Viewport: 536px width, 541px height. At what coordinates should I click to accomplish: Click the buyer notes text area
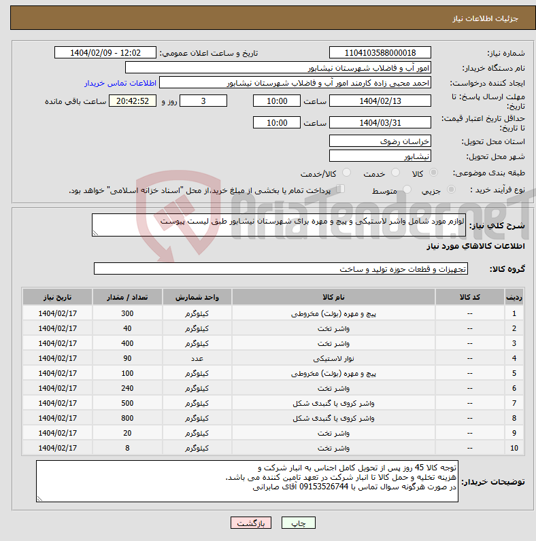(248, 481)
